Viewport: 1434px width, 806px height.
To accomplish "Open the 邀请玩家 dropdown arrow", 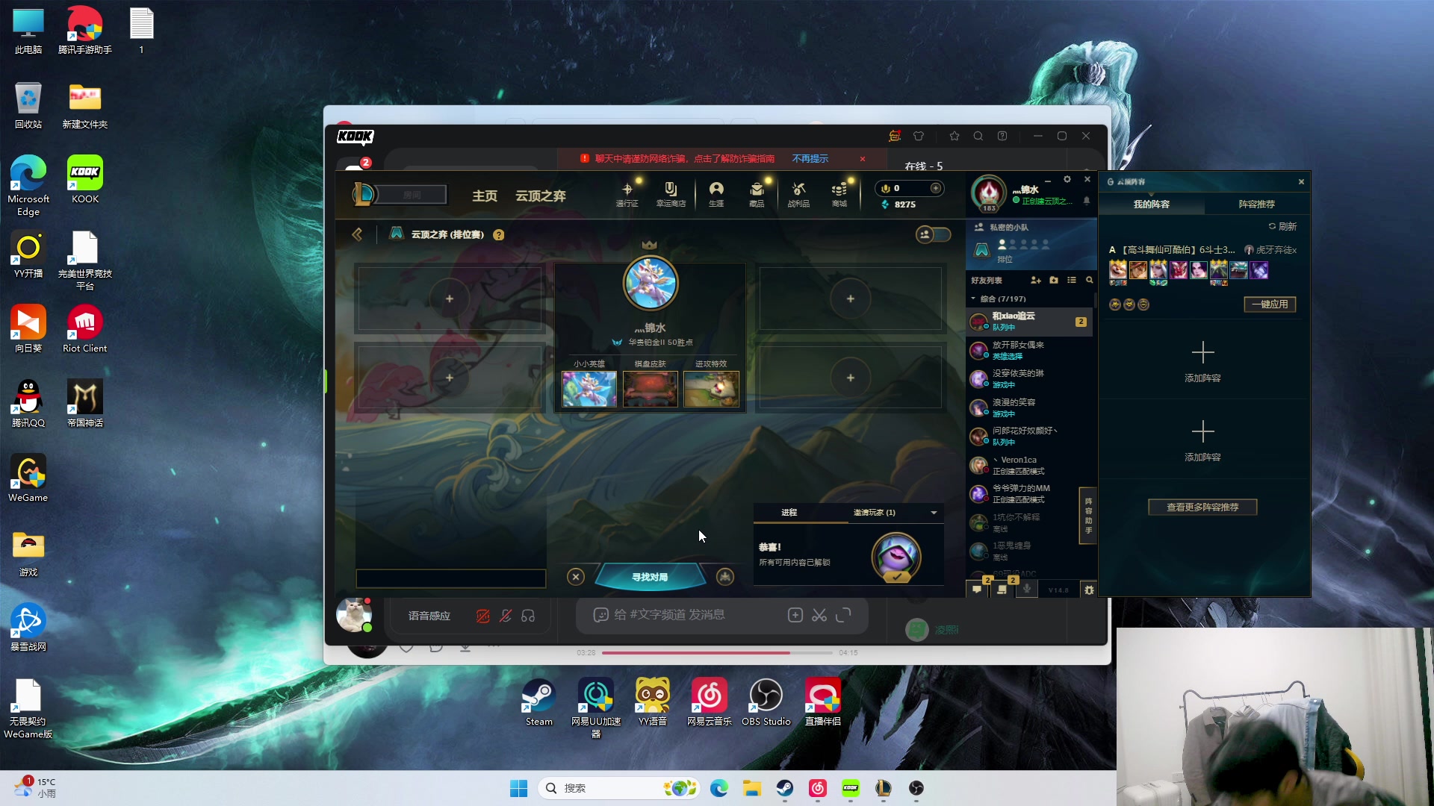I will pos(934,513).
